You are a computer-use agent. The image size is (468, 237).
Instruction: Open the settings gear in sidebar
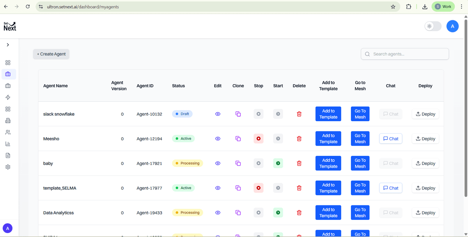point(8,167)
